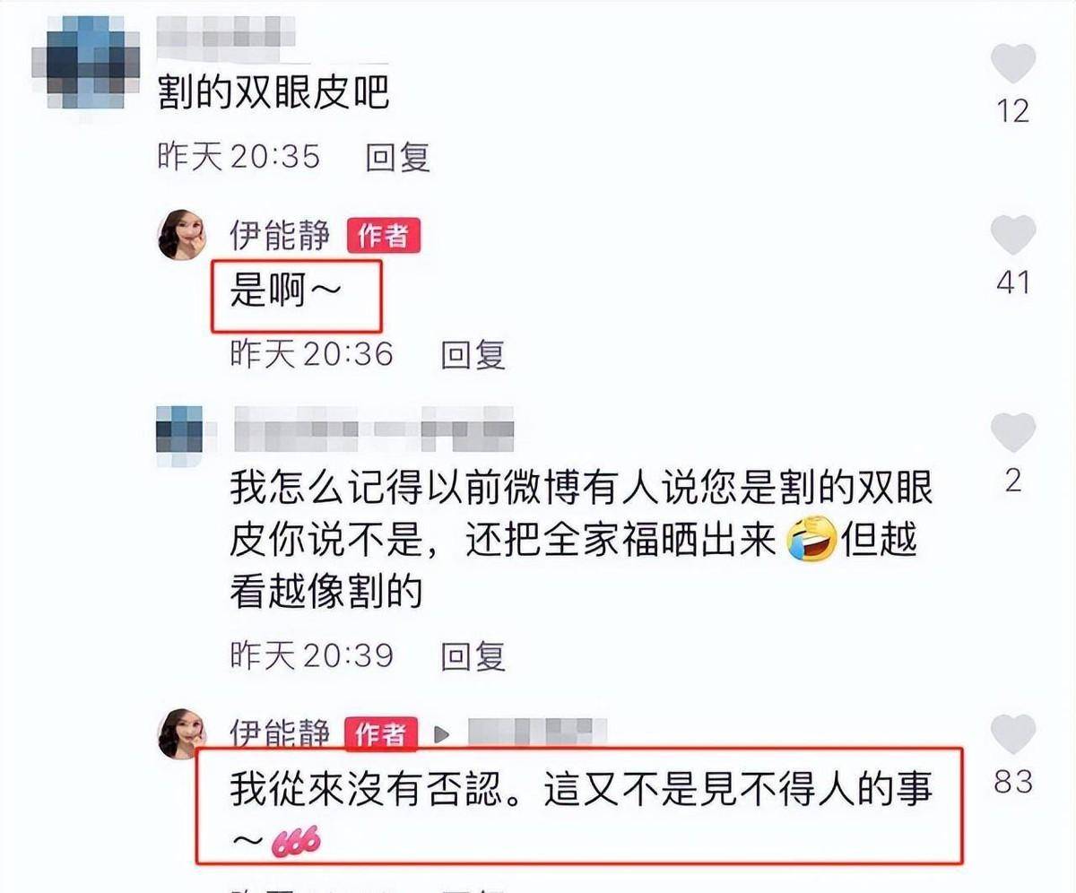The width and height of the screenshot is (1076, 893).
Task: Click 回复 next to 昨天 20:35
Action: pyautogui.click(x=398, y=157)
